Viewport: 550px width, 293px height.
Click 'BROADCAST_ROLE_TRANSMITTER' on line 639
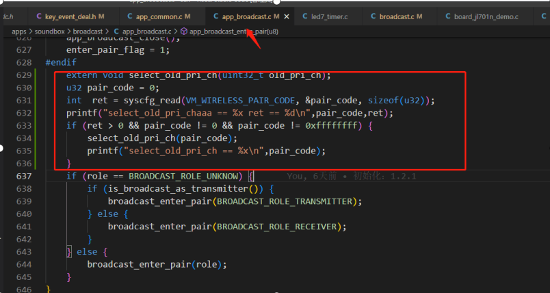click(x=285, y=201)
